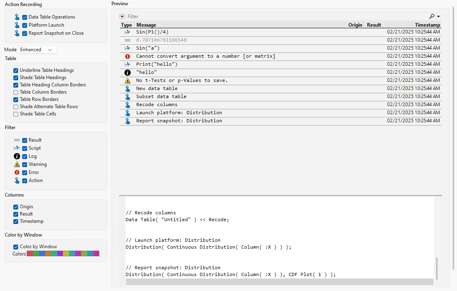The image size is (457, 291).
Task: Check Shade Alternate Table Rows
Action: [x=15, y=107]
